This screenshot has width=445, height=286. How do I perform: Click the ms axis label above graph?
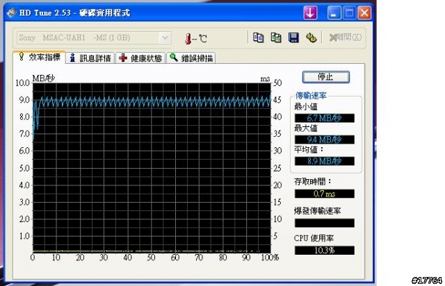click(265, 79)
